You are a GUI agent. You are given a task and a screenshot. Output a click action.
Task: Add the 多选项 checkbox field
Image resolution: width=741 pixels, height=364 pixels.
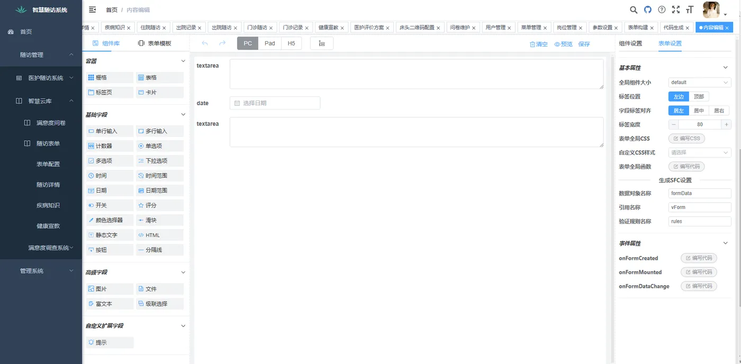pyautogui.click(x=110, y=161)
